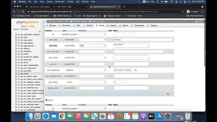Screen dimensions: 217x122
Task: Open the Function dropdown for user_url
Action: click(93, 64)
